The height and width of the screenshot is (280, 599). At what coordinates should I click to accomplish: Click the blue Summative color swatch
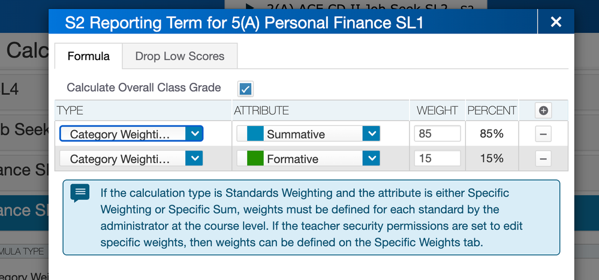click(x=255, y=134)
